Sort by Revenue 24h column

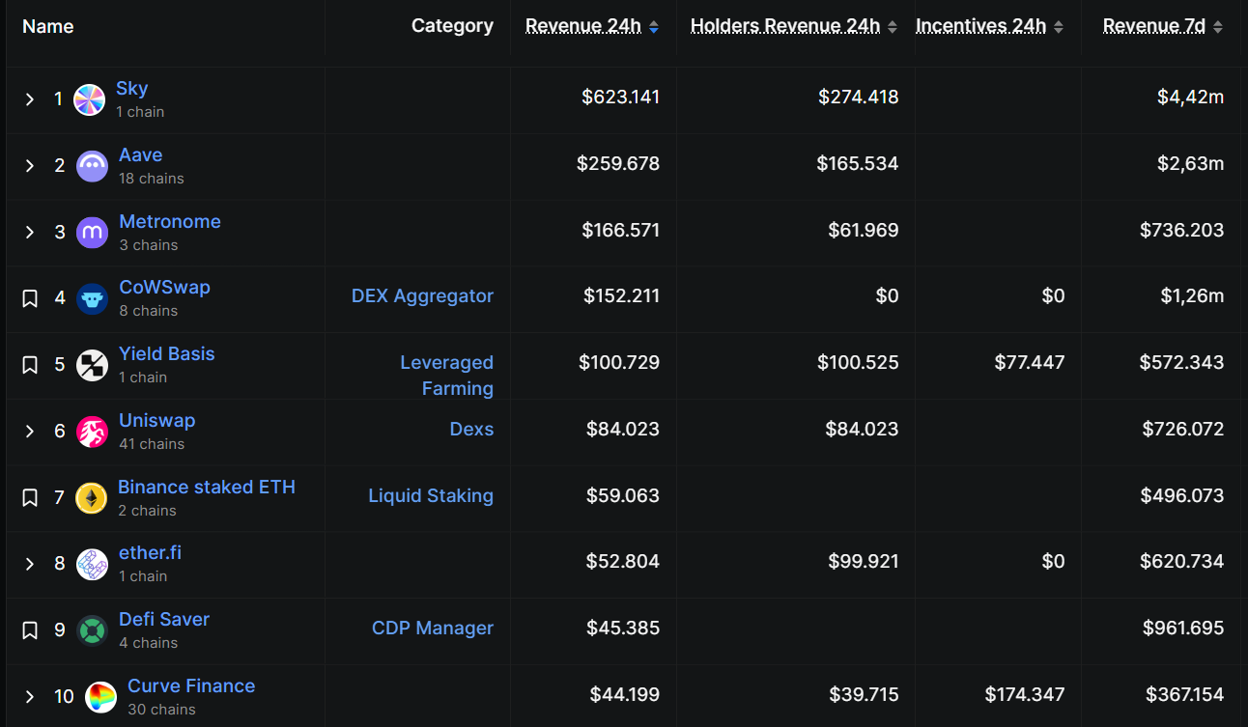click(583, 26)
